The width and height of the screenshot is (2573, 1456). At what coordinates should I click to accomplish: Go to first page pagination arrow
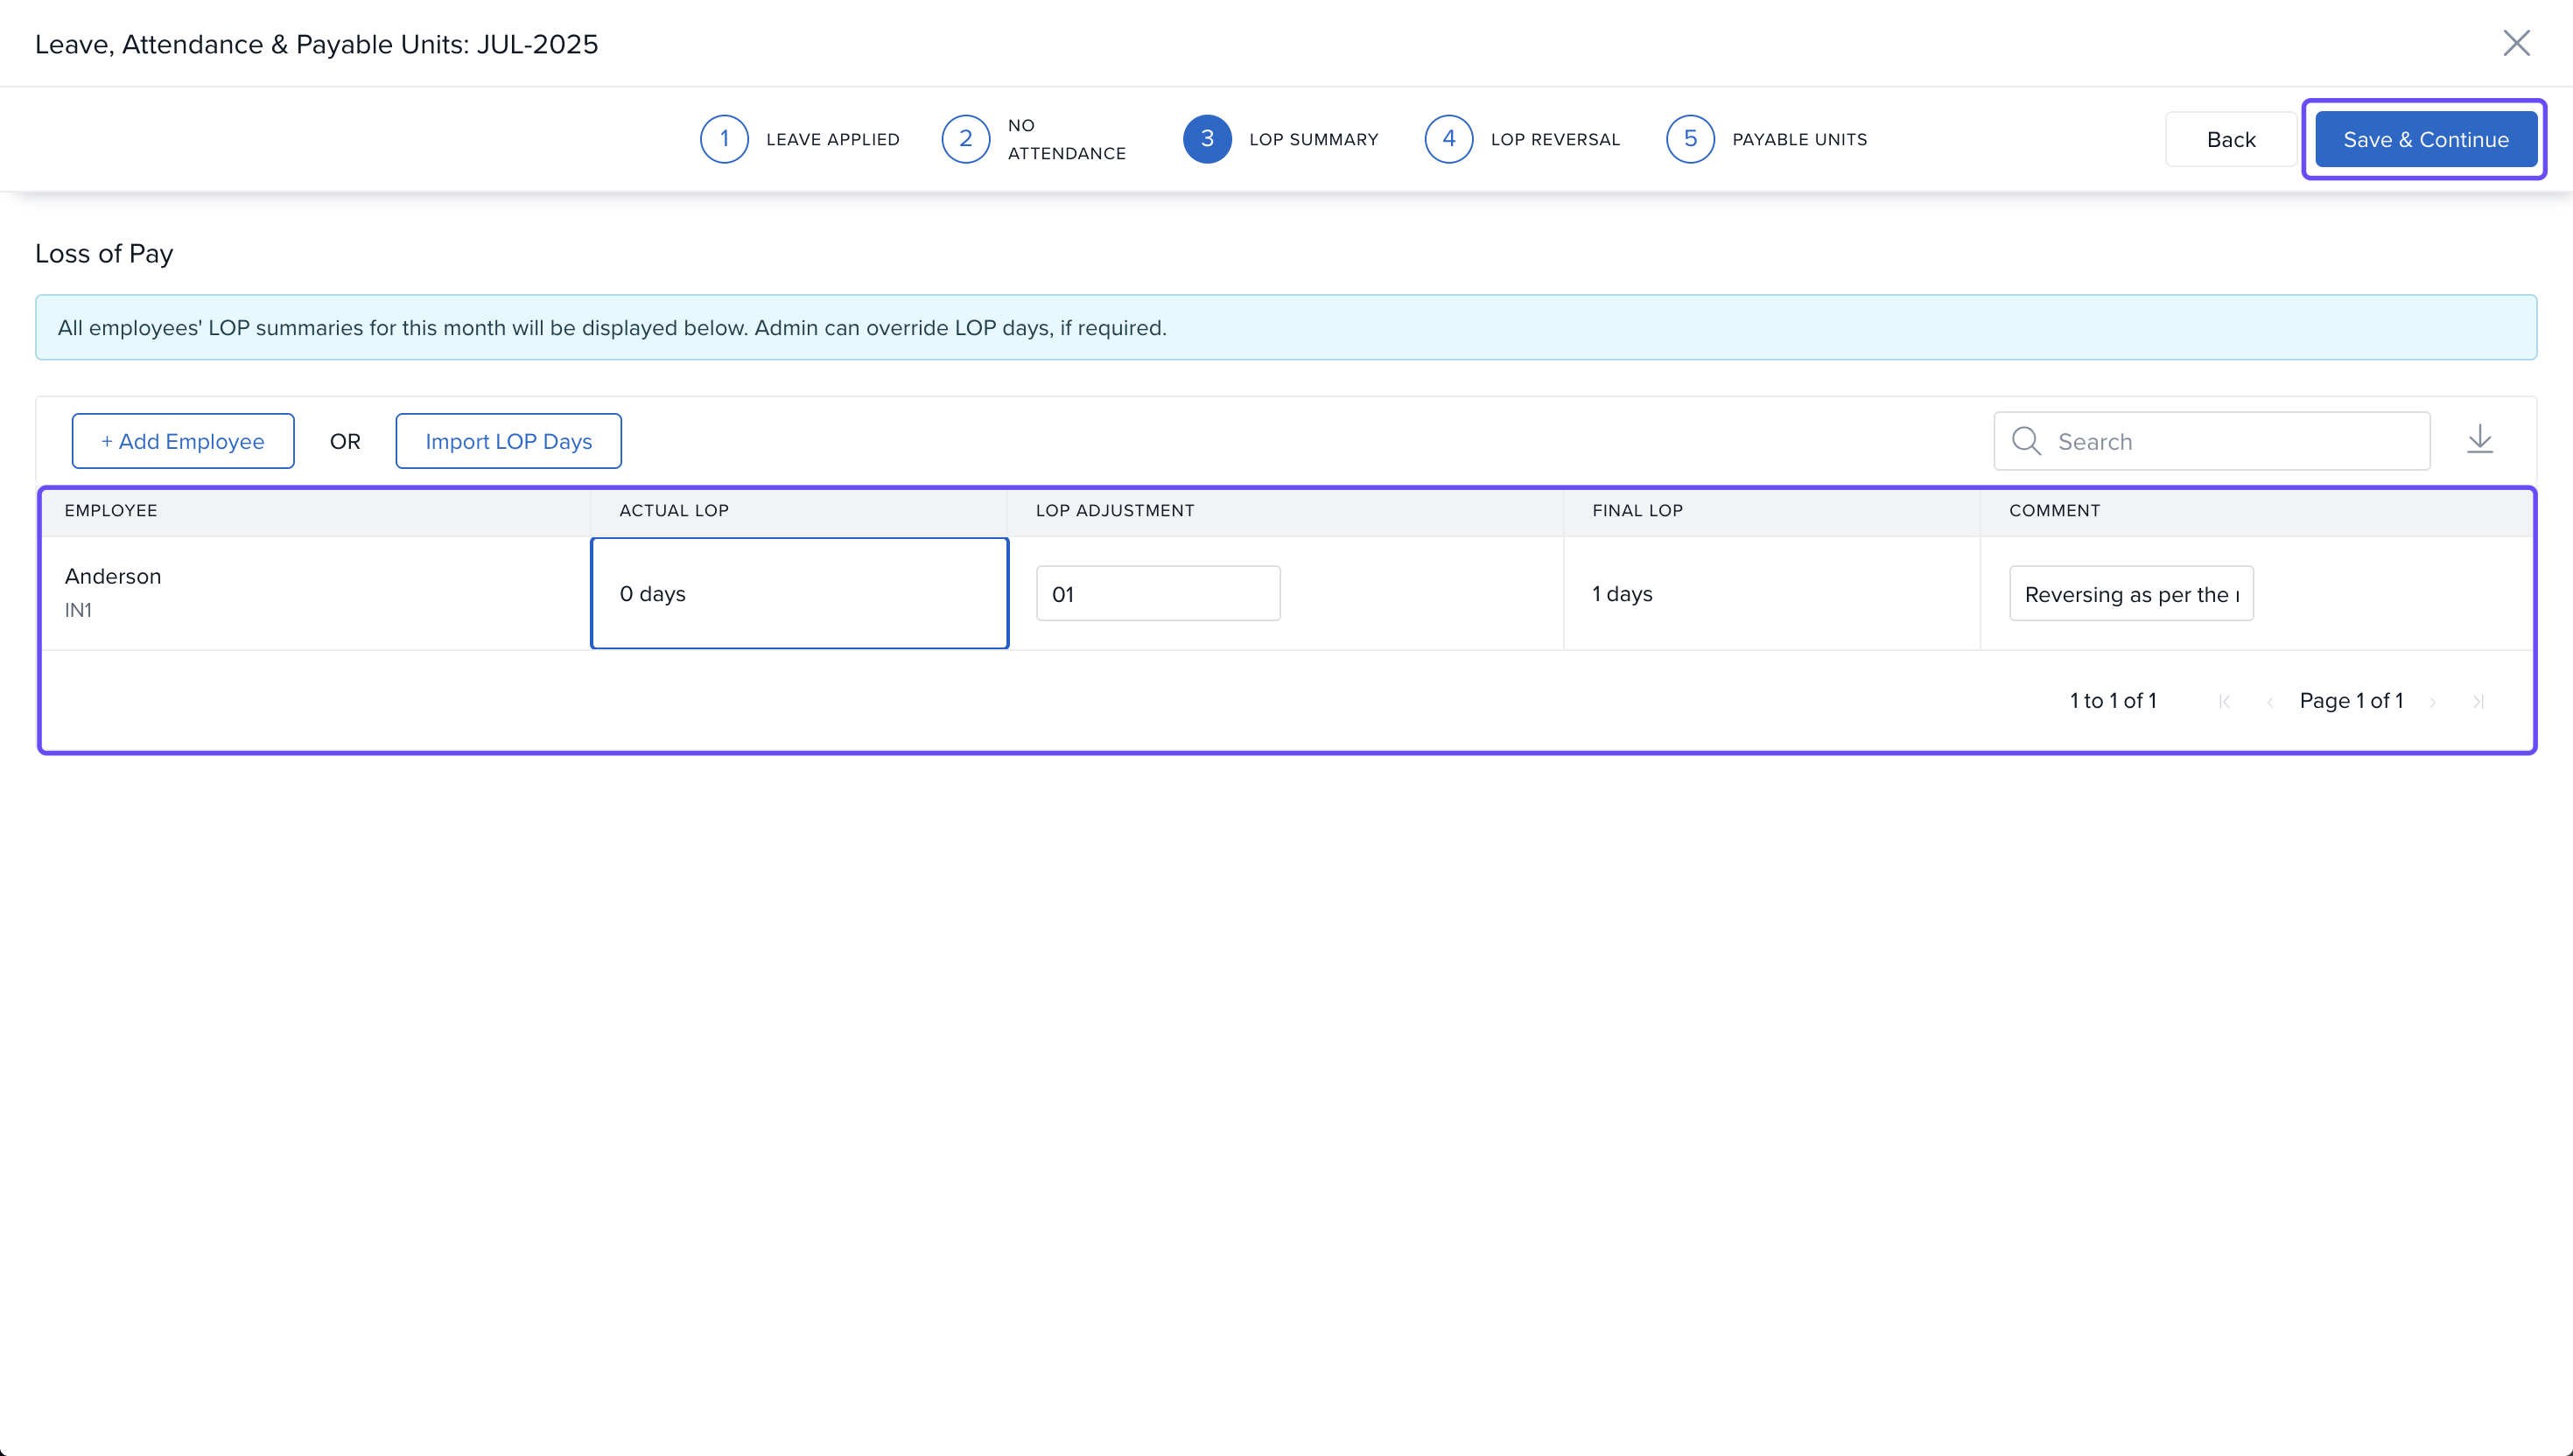(2223, 702)
